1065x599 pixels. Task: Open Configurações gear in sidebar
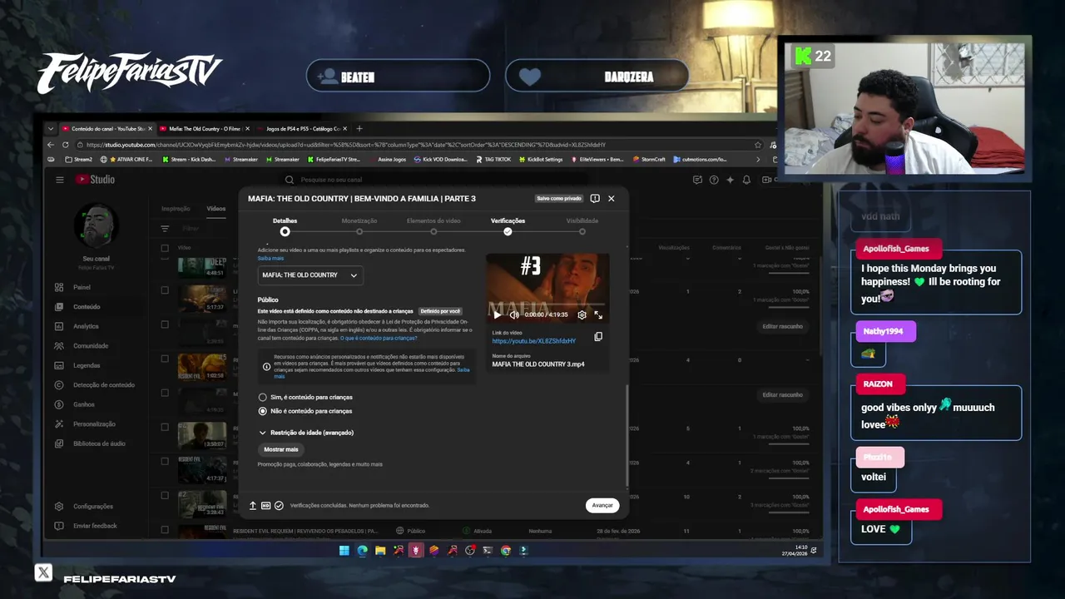pos(58,506)
